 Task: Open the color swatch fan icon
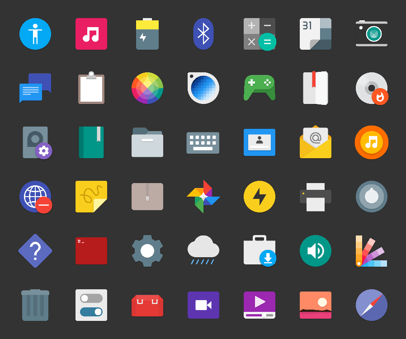(x=371, y=251)
